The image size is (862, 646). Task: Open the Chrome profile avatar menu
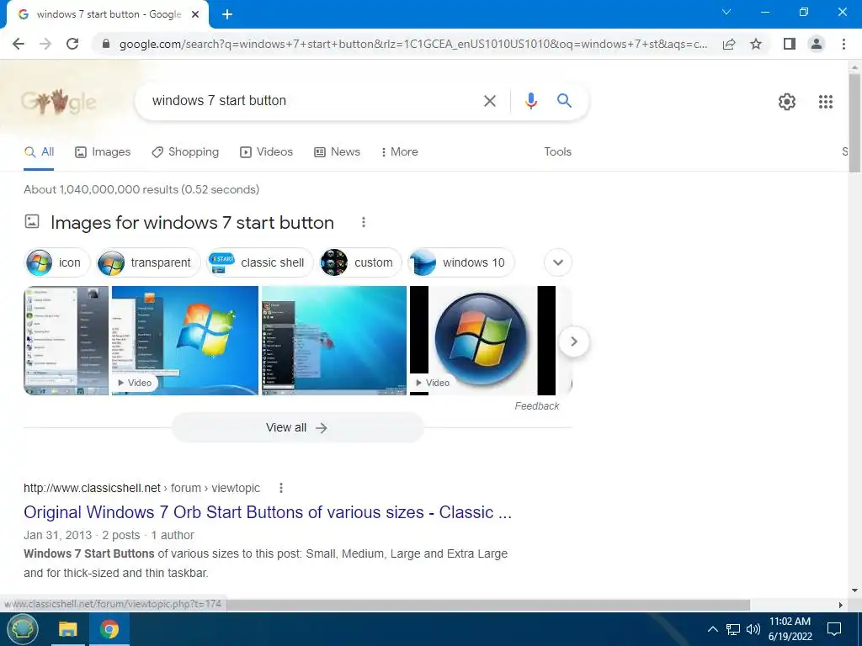817,44
